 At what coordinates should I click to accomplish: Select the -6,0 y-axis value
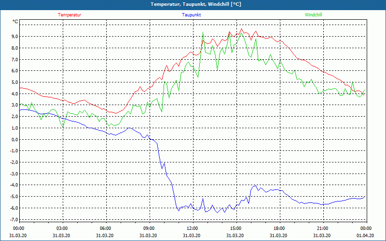[x=14, y=208]
